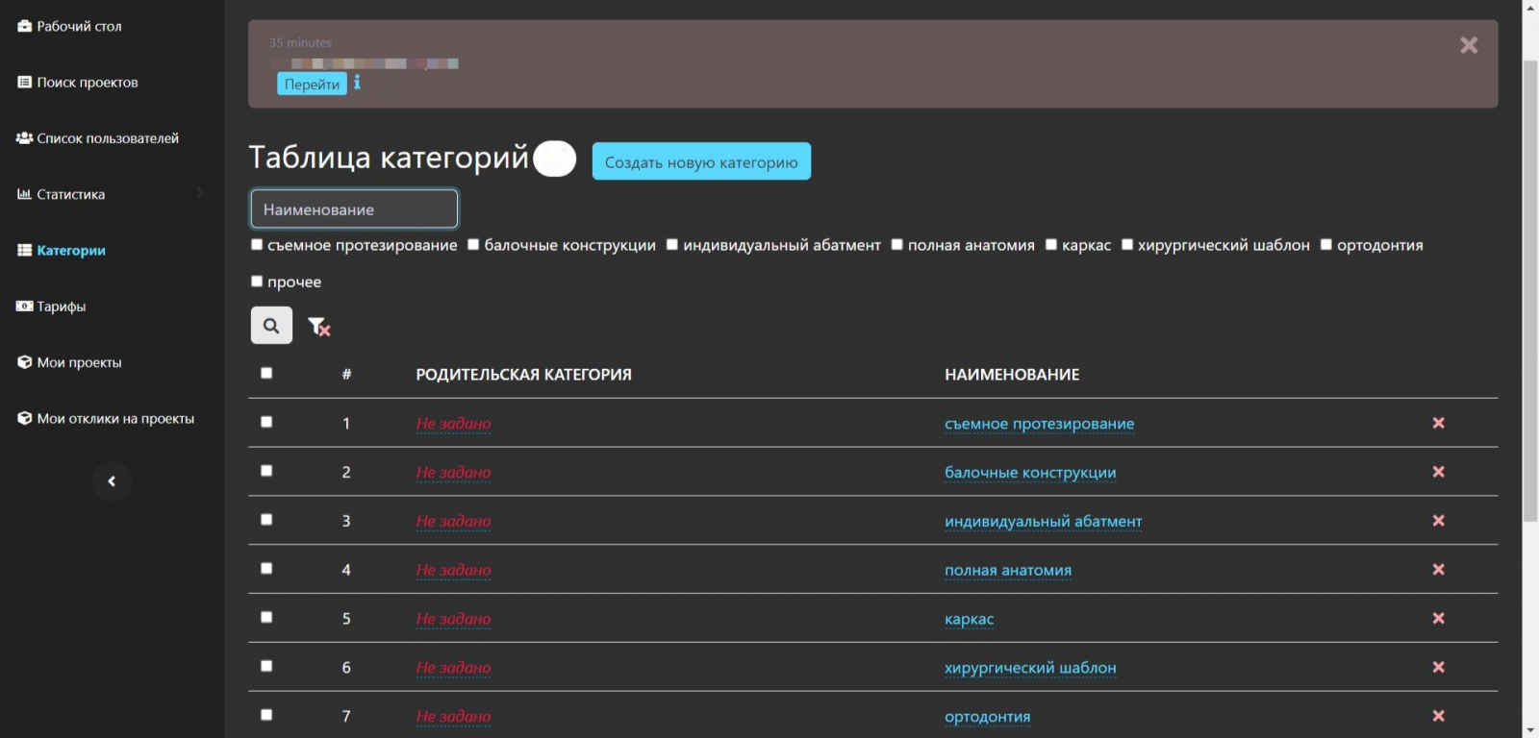Delete the 'каркас' category row
This screenshot has width=1539, height=738.
(1438, 618)
